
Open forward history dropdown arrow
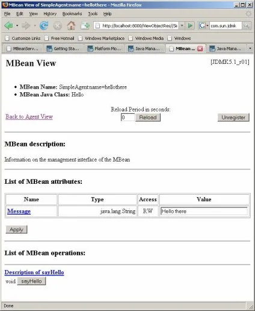pyautogui.click(x=35, y=26)
